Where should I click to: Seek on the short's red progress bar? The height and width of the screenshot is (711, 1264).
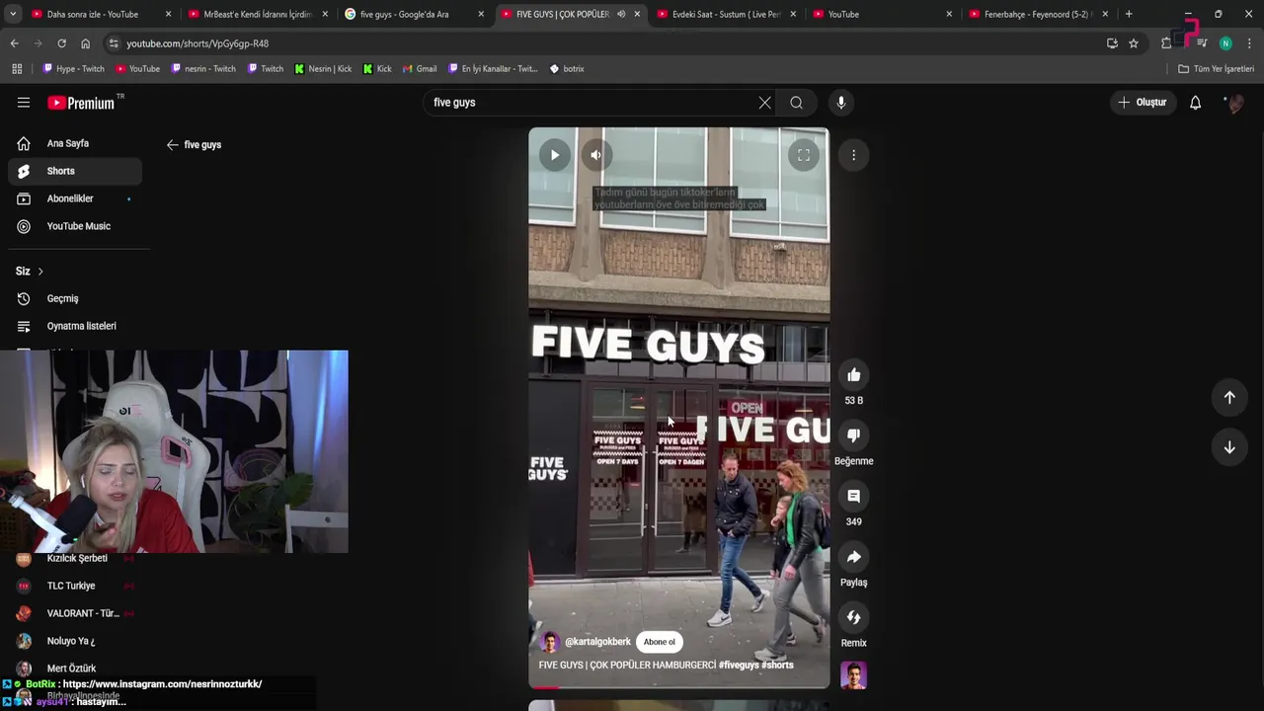pyautogui.click(x=679, y=687)
